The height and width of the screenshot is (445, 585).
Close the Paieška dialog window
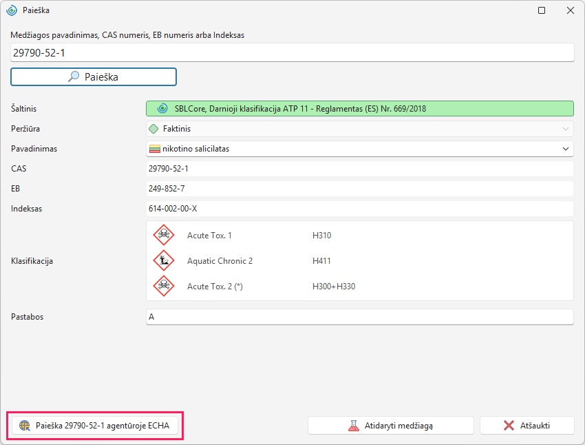coord(571,10)
